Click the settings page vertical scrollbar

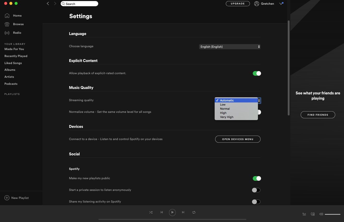coord(289,68)
